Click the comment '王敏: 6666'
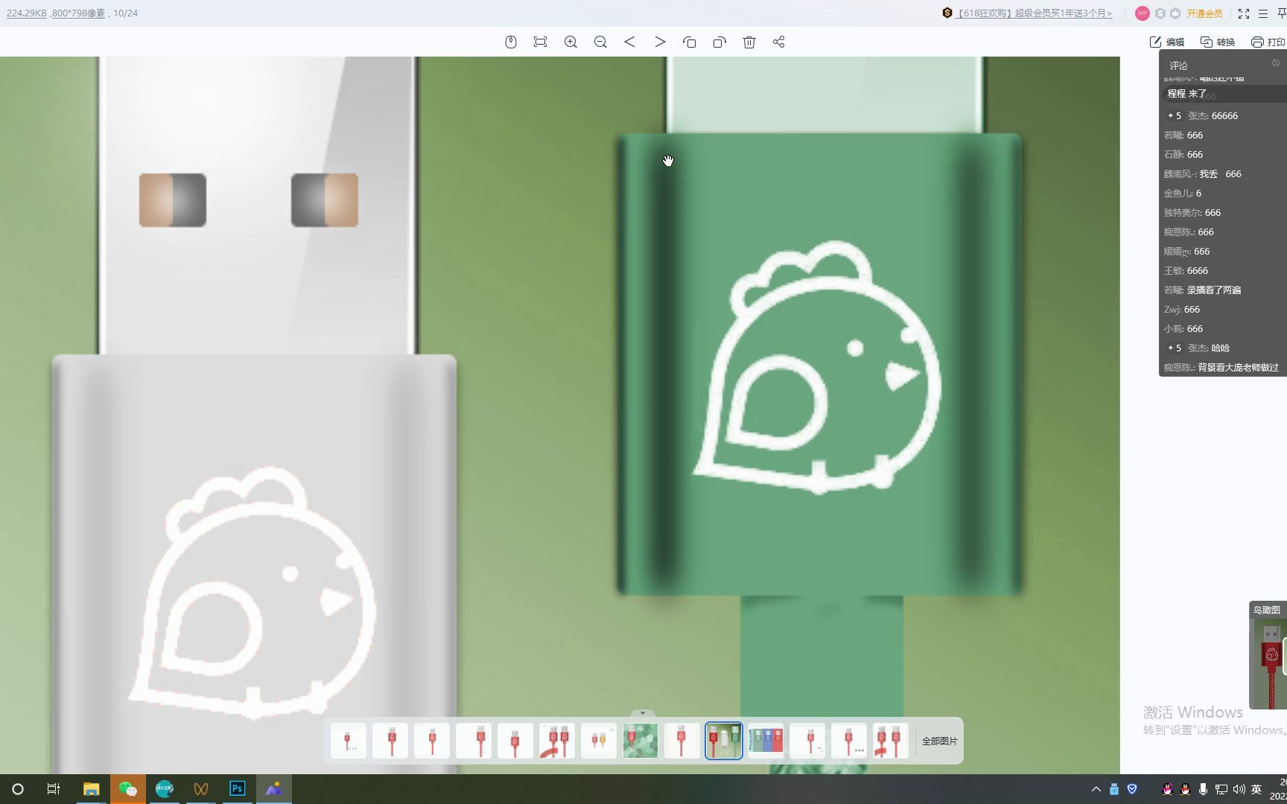 point(1186,271)
